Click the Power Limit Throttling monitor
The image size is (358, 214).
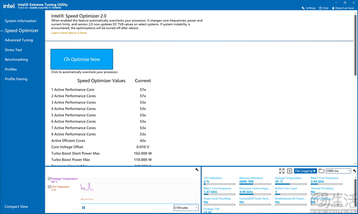click(219, 201)
